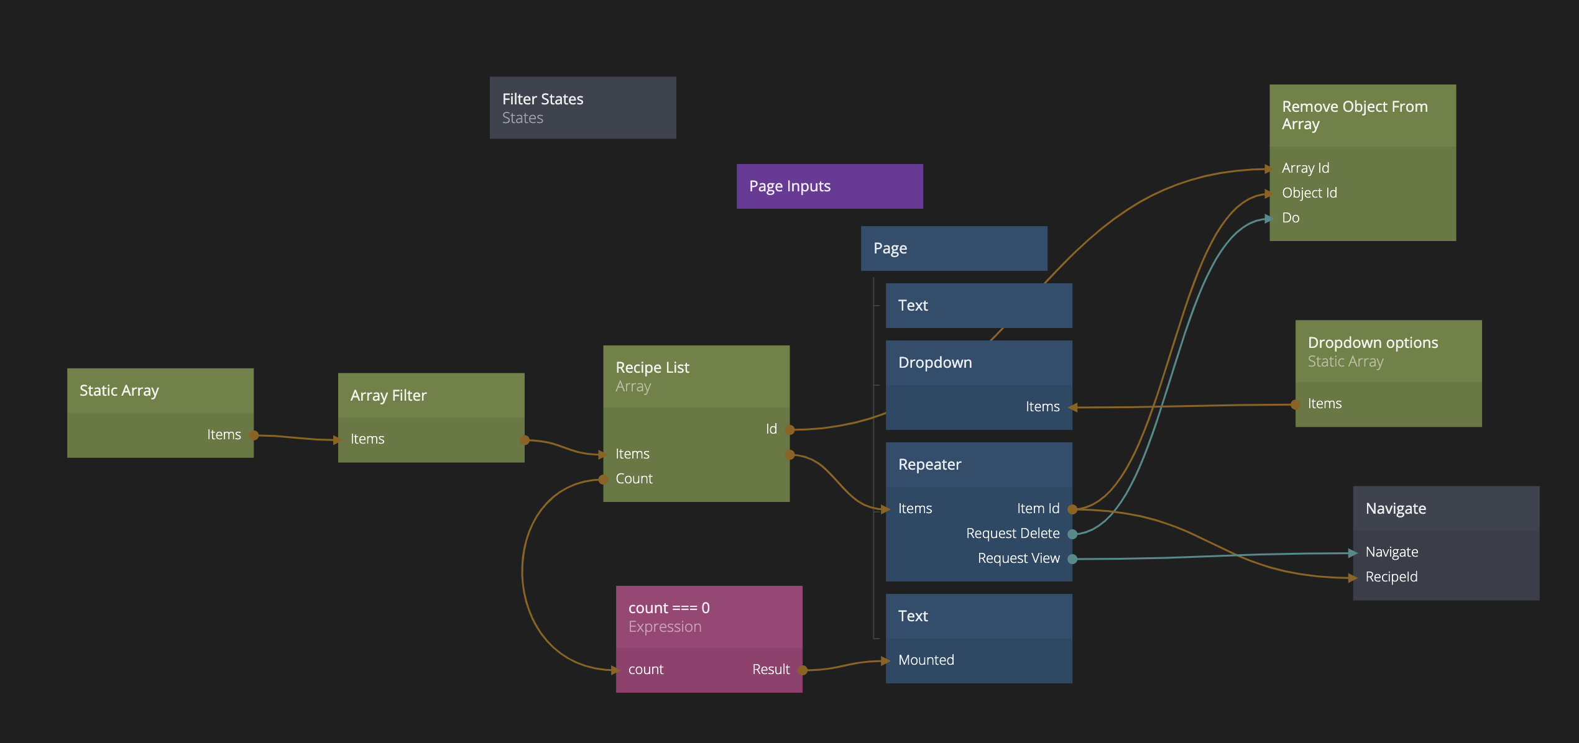Click the Repeater Request View port
This screenshot has width=1579, height=743.
point(1072,558)
